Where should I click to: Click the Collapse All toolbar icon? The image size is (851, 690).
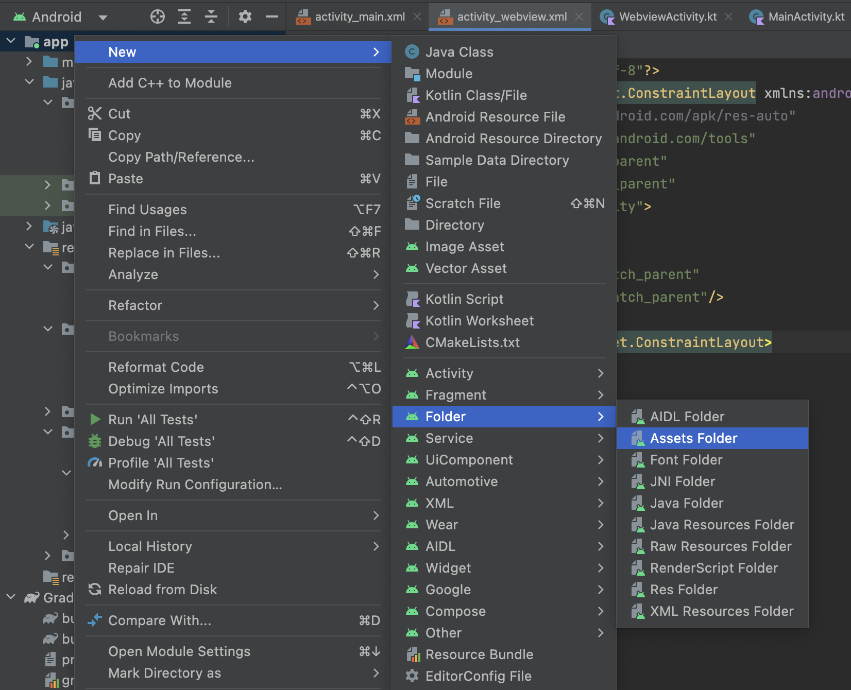[211, 17]
